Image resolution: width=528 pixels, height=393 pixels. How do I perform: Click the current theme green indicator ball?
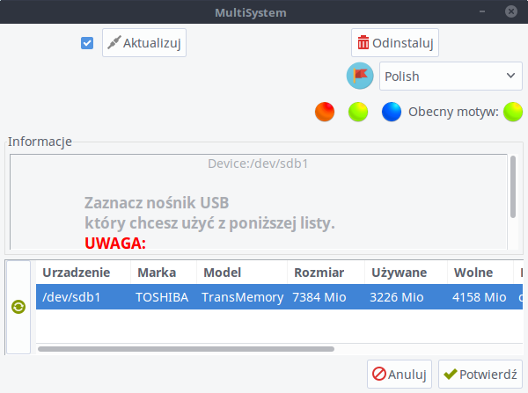pyautogui.click(x=513, y=112)
